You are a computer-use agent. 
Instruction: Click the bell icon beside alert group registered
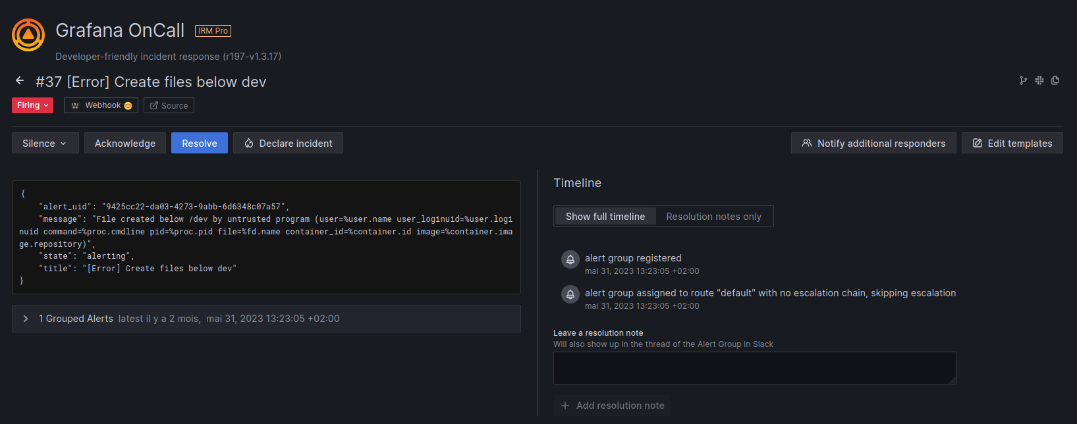coord(570,259)
